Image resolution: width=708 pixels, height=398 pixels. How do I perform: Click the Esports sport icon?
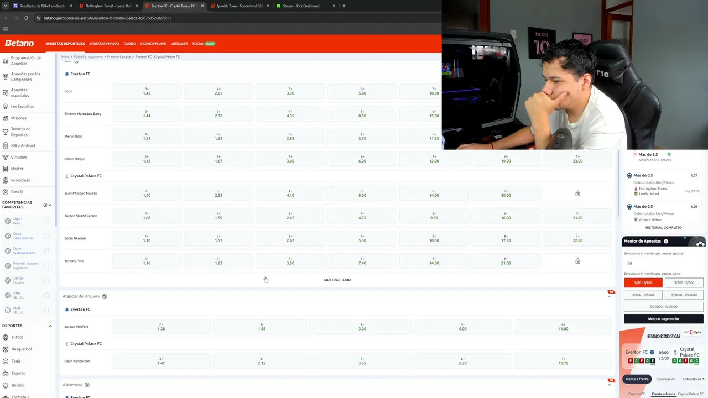tap(6, 373)
